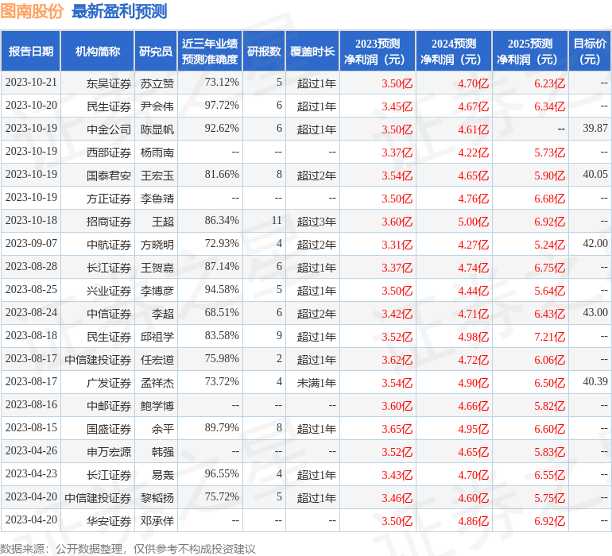Click analyst name 王贺嘉
612x556 pixels.
157,268
